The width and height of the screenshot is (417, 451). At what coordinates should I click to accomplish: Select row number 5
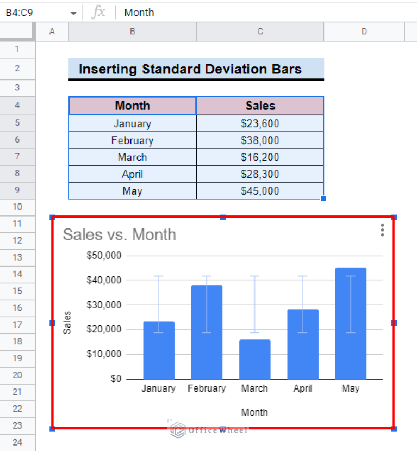pyautogui.click(x=17, y=123)
